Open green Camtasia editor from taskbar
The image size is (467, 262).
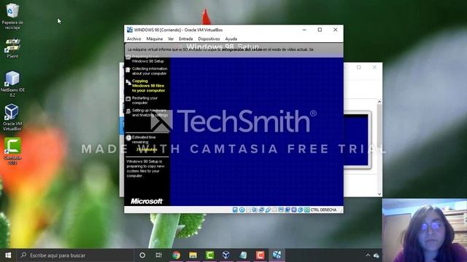209,255
